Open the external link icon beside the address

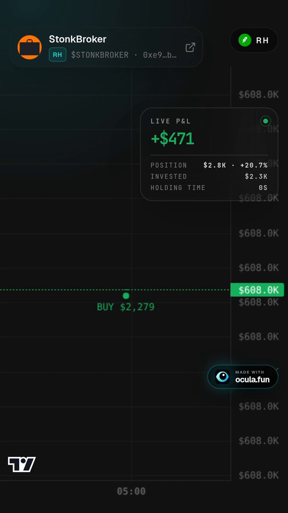coord(190,47)
